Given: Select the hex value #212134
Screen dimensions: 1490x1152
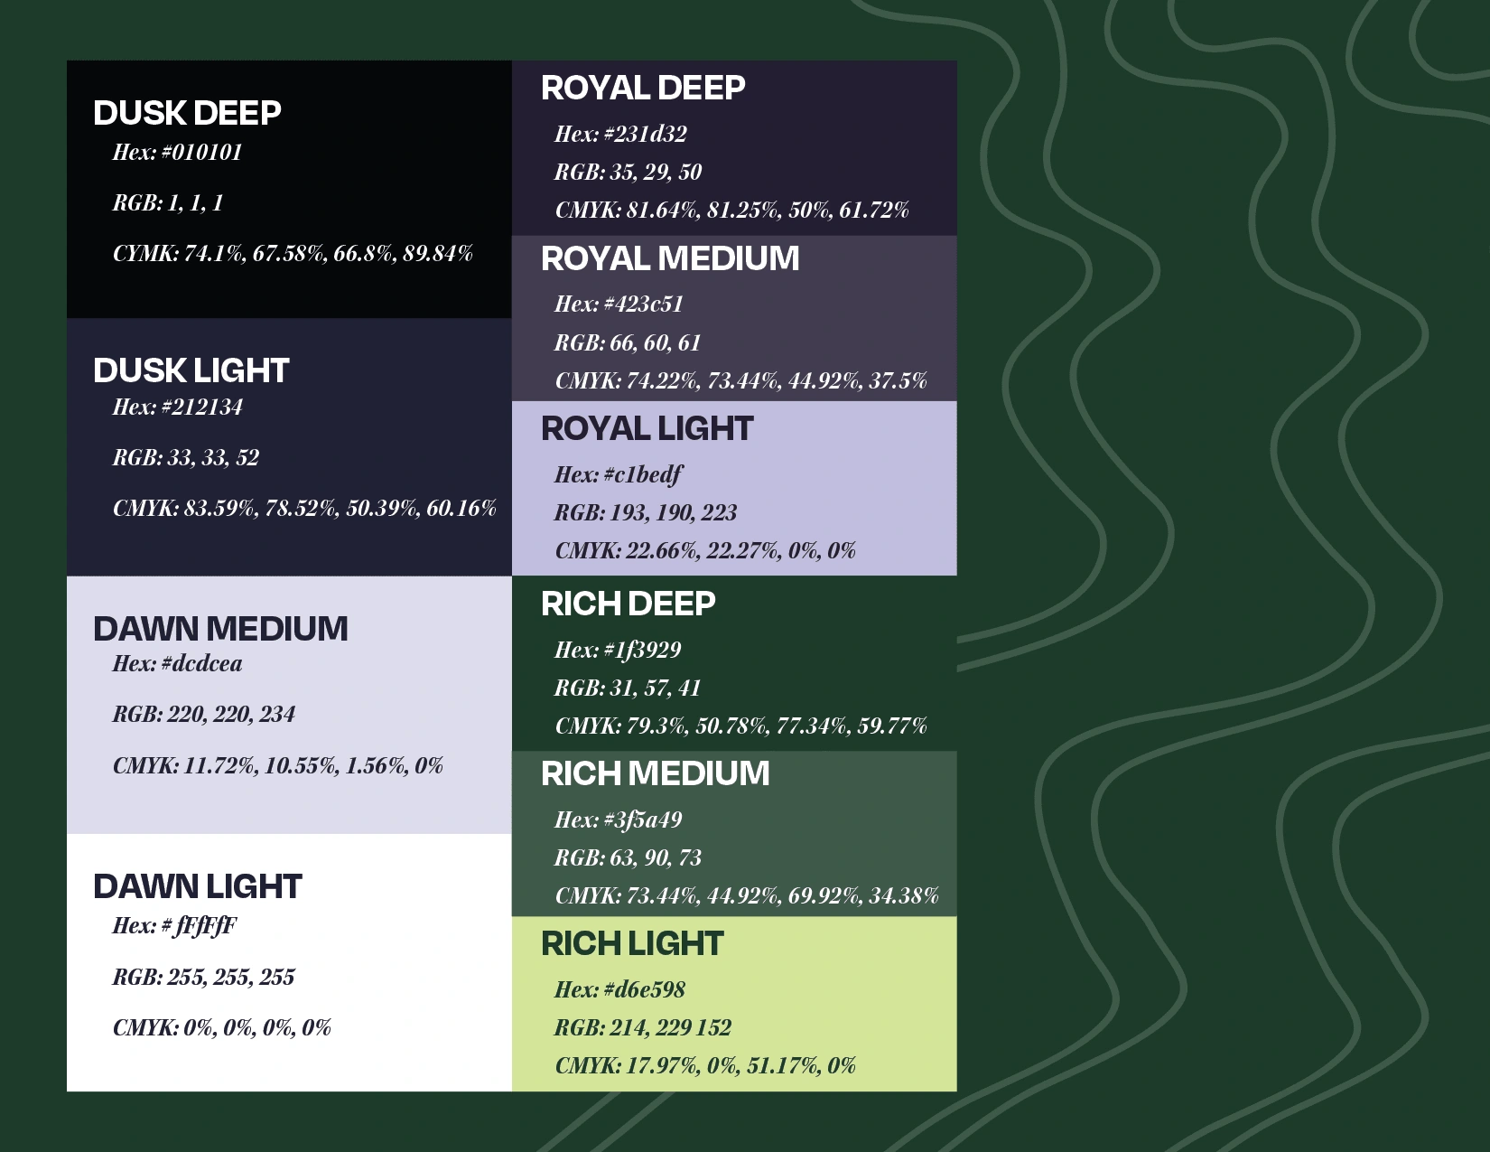Looking at the screenshot, I should pos(178,407).
